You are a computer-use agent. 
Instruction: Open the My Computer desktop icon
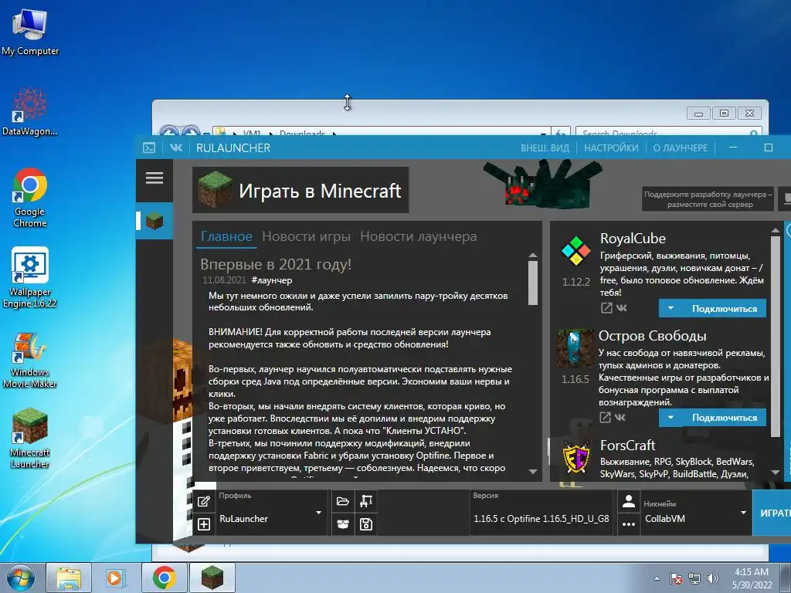click(x=30, y=31)
